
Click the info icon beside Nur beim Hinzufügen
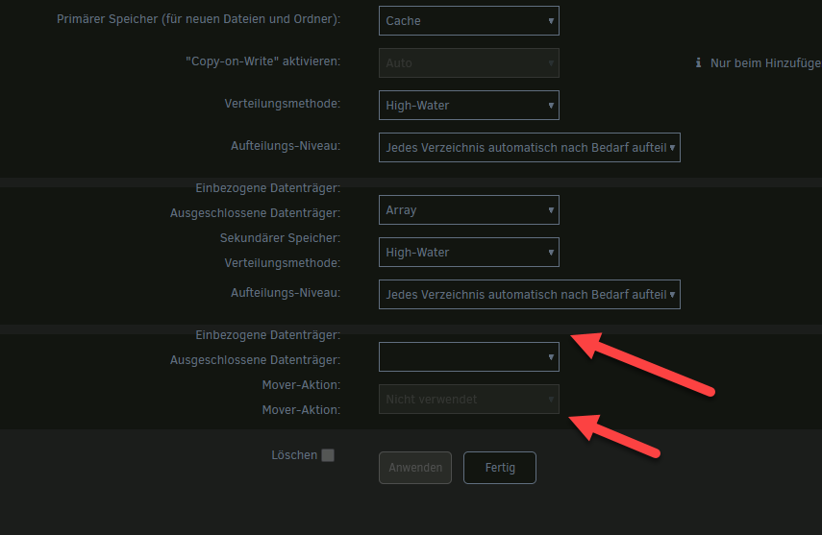(x=698, y=62)
